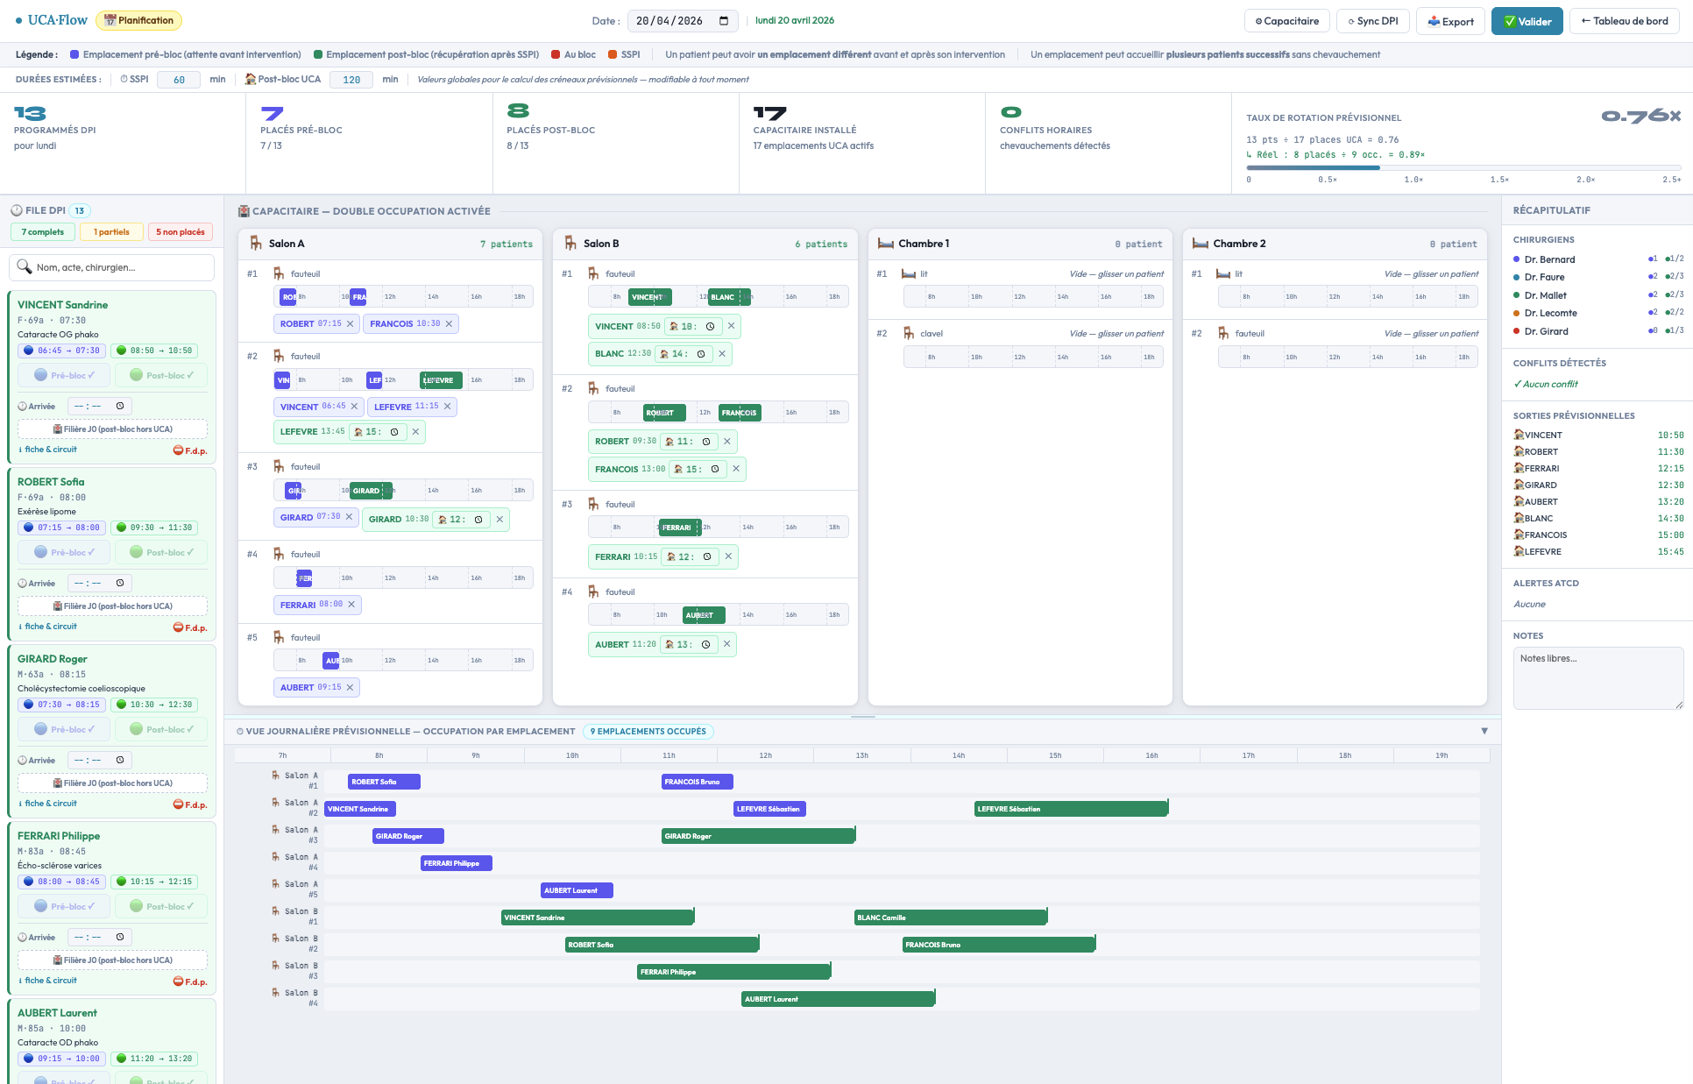This screenshot has height=1084, width=1693.
Task: Remove ROBERT 07:15 from Salon A fauteuil #1
Action: (x=351, y=324)
